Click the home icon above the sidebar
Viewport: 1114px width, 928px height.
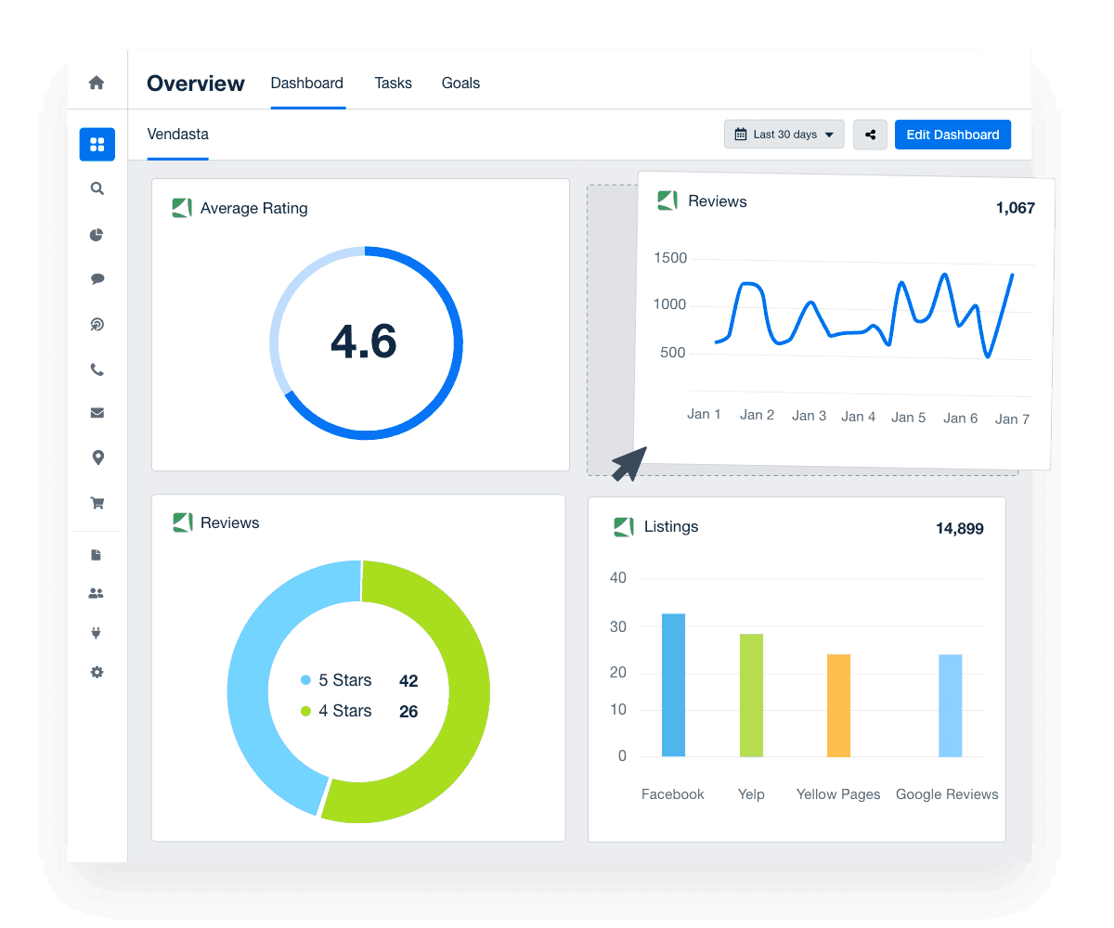[97, 83]
